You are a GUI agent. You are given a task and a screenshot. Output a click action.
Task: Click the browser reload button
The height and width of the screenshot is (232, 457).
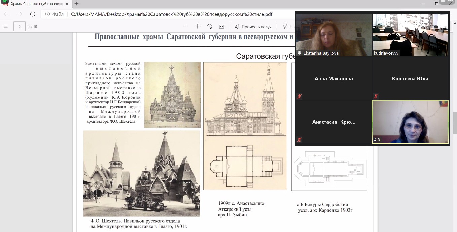[33, 14]
